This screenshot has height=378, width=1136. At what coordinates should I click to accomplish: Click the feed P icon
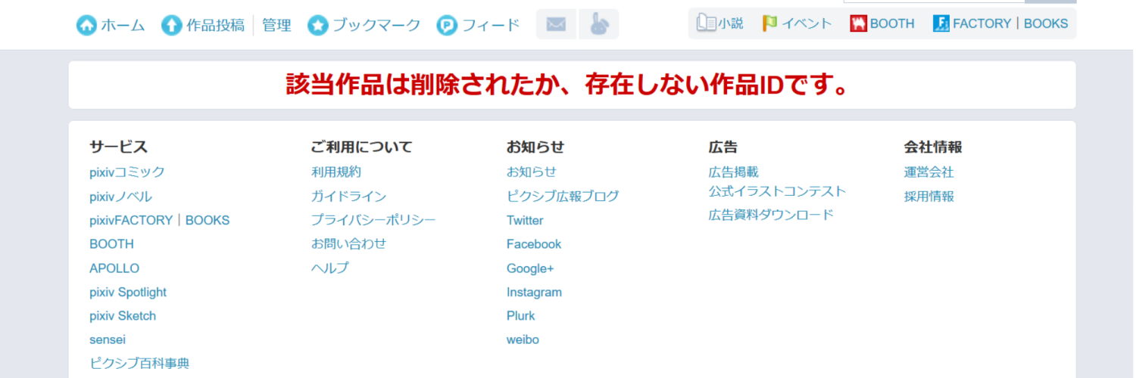[x=448, y=25]
